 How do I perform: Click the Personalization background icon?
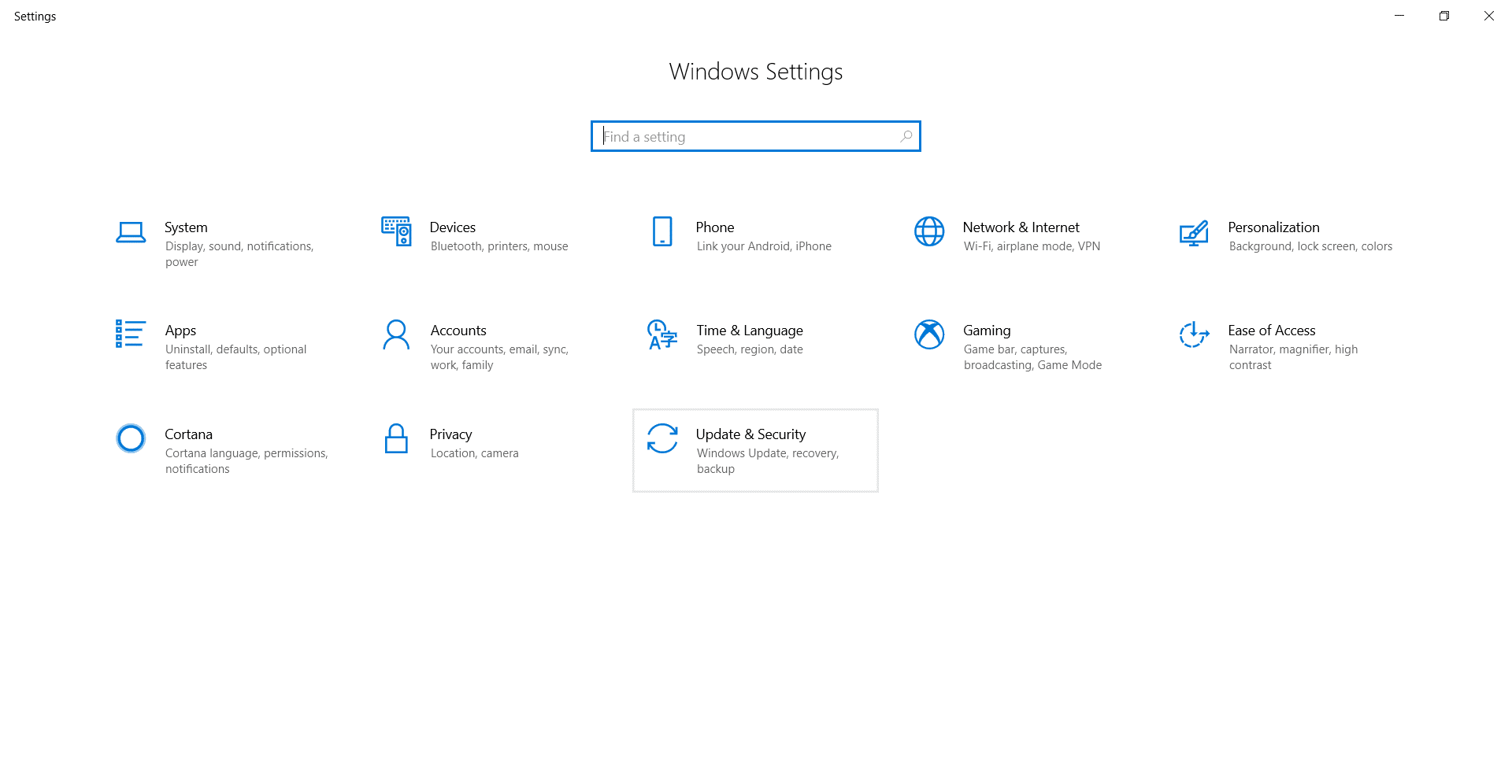[1194, 233]
